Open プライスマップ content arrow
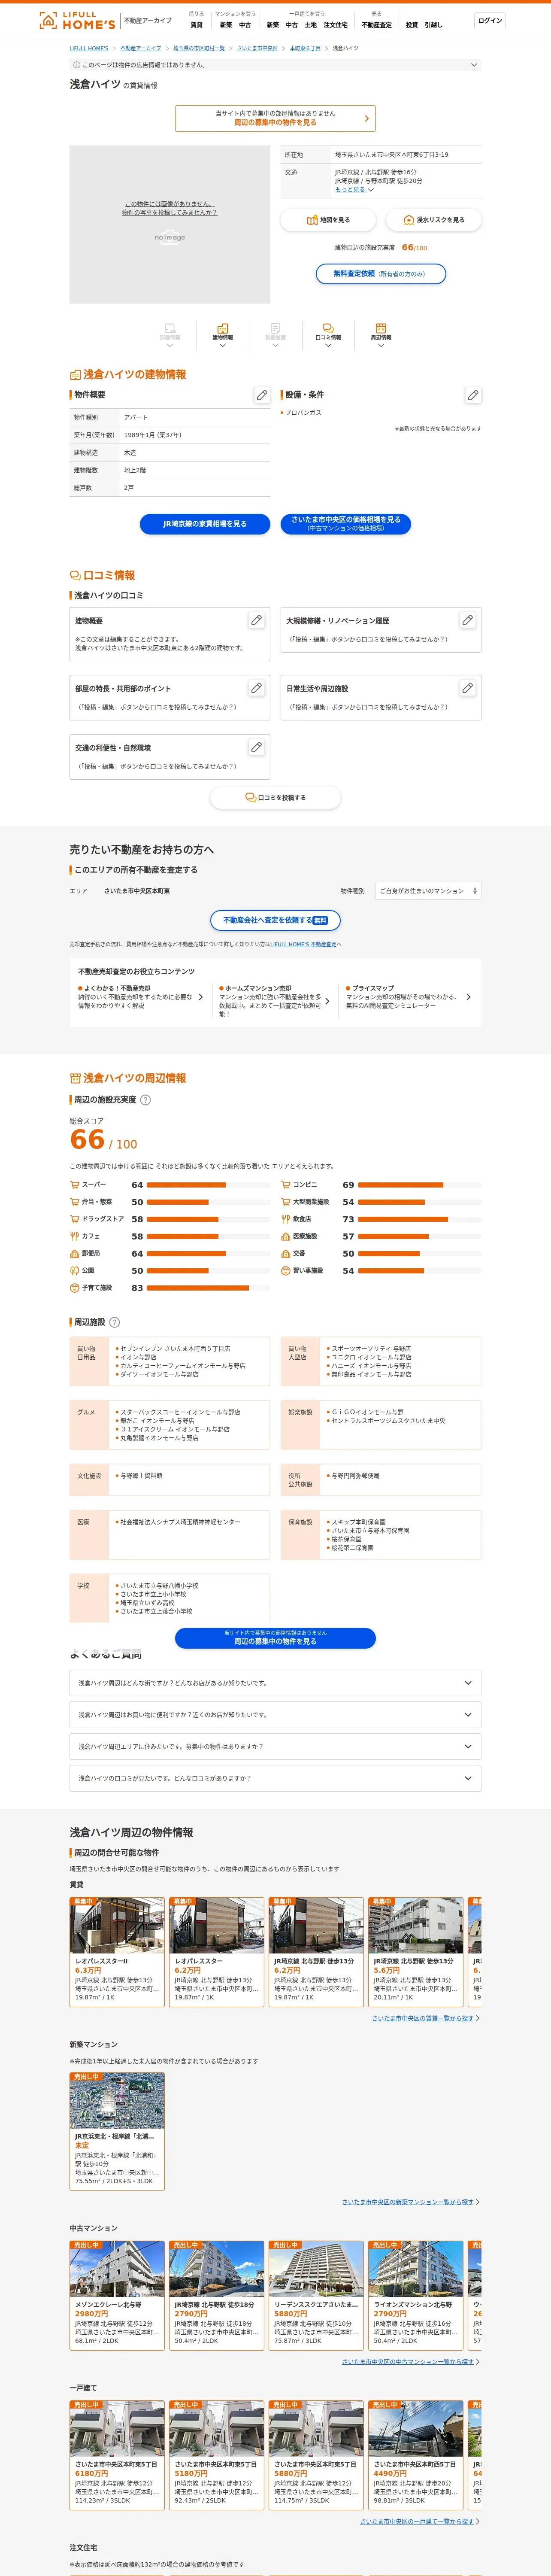This screenshot has height=2576, width=551. tap(468, 997)
